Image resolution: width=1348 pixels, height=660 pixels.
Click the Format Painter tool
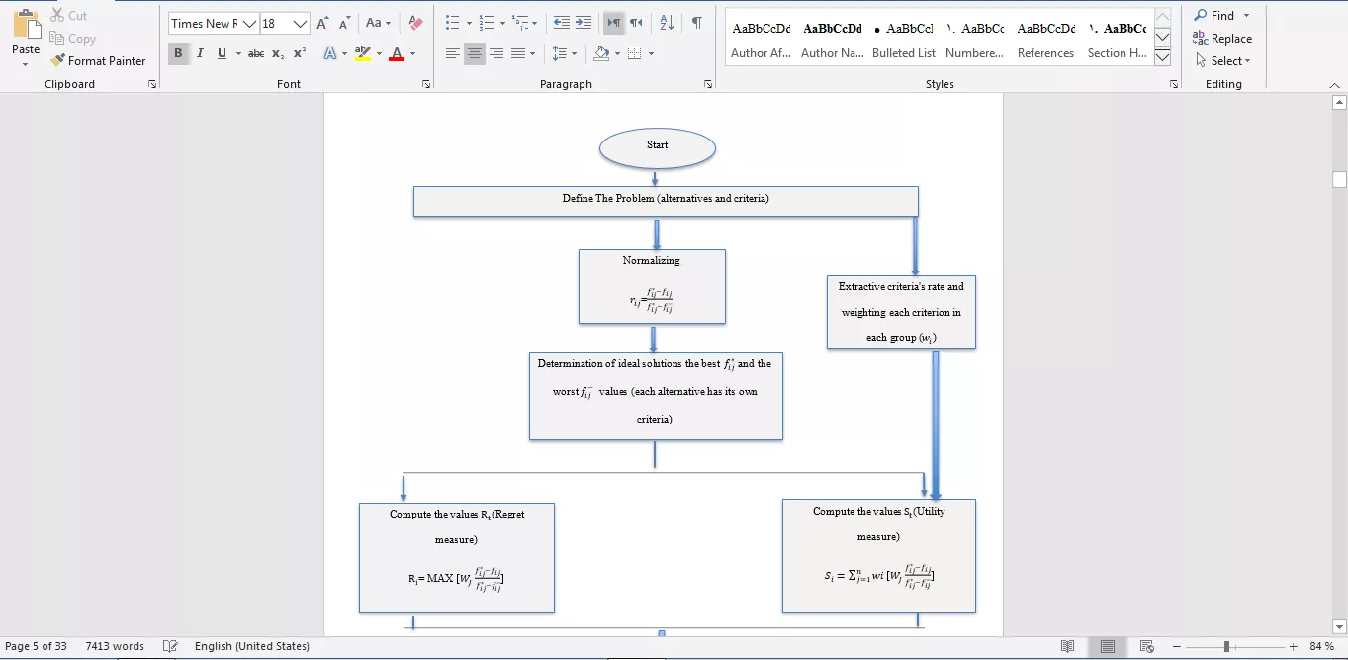point(98,61)
